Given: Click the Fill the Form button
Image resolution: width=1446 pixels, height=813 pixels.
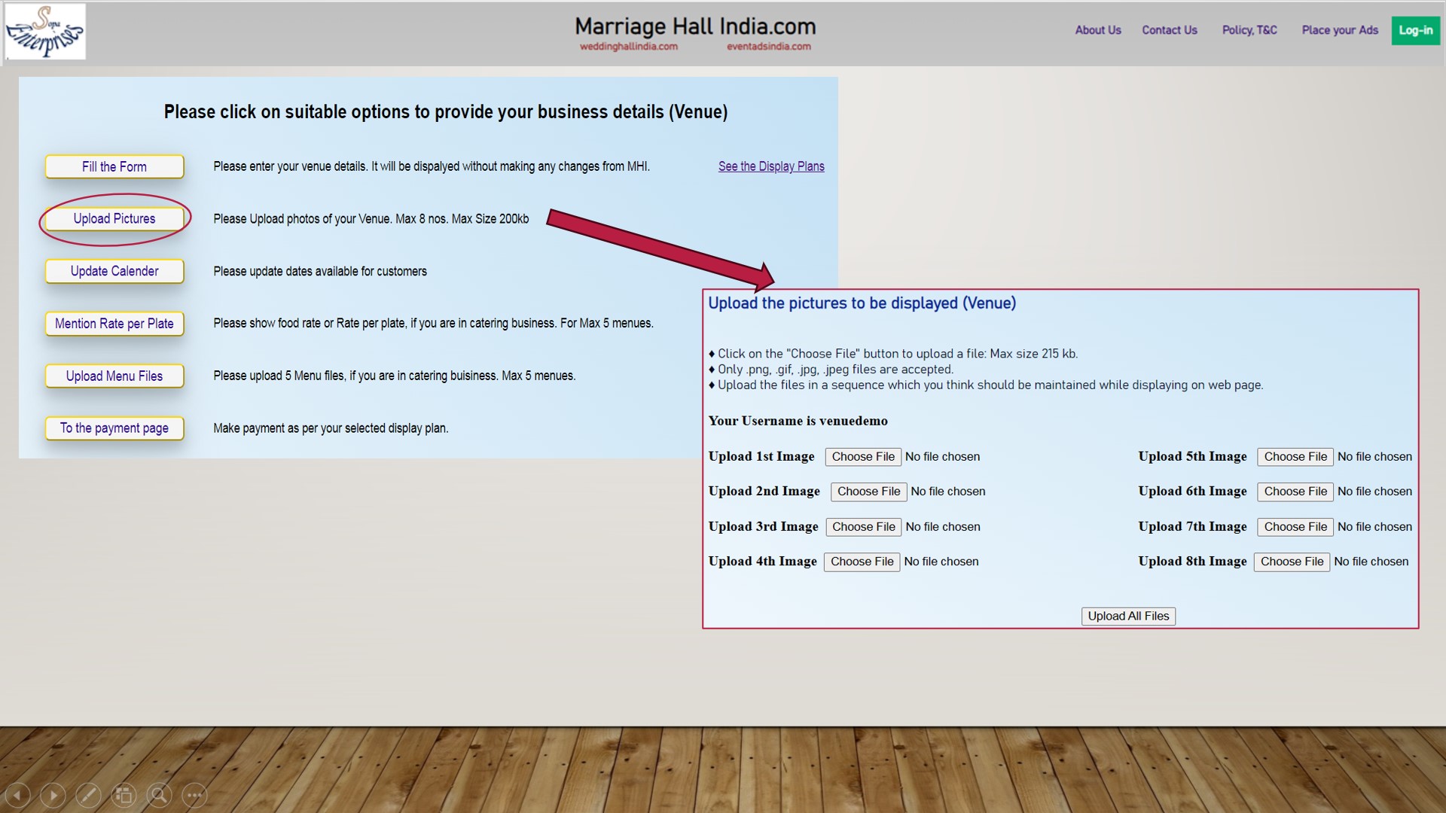Looking at the screenshot, I should (114, 166).
